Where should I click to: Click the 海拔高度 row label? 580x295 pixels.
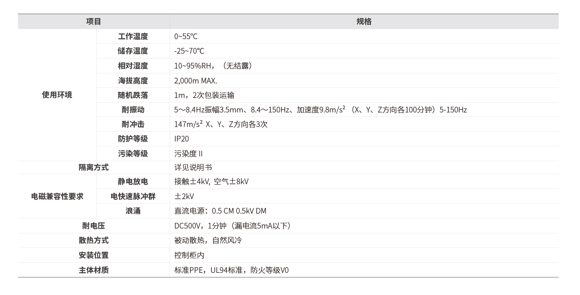[133, 80]
